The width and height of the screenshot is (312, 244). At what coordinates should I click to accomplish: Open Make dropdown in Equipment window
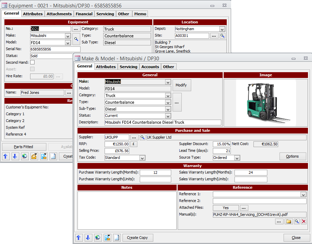pyautogui.click(x=68, y=36)
